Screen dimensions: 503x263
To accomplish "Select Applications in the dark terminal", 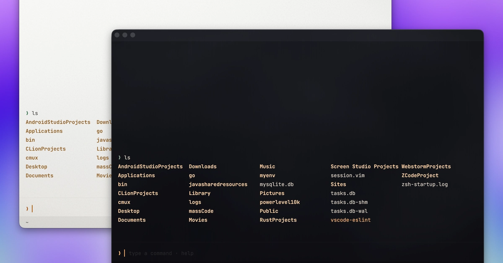I will [x=136, y=175].
